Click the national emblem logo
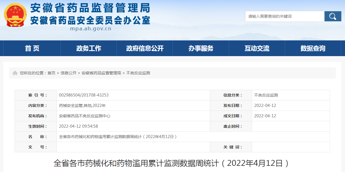345x172 pixels. pos(15,15)
